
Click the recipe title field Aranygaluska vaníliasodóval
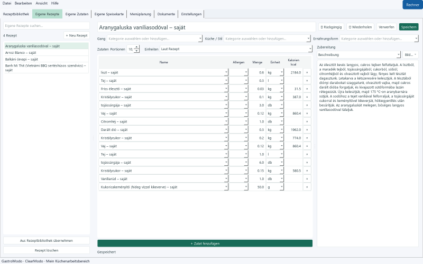point(206,27)
